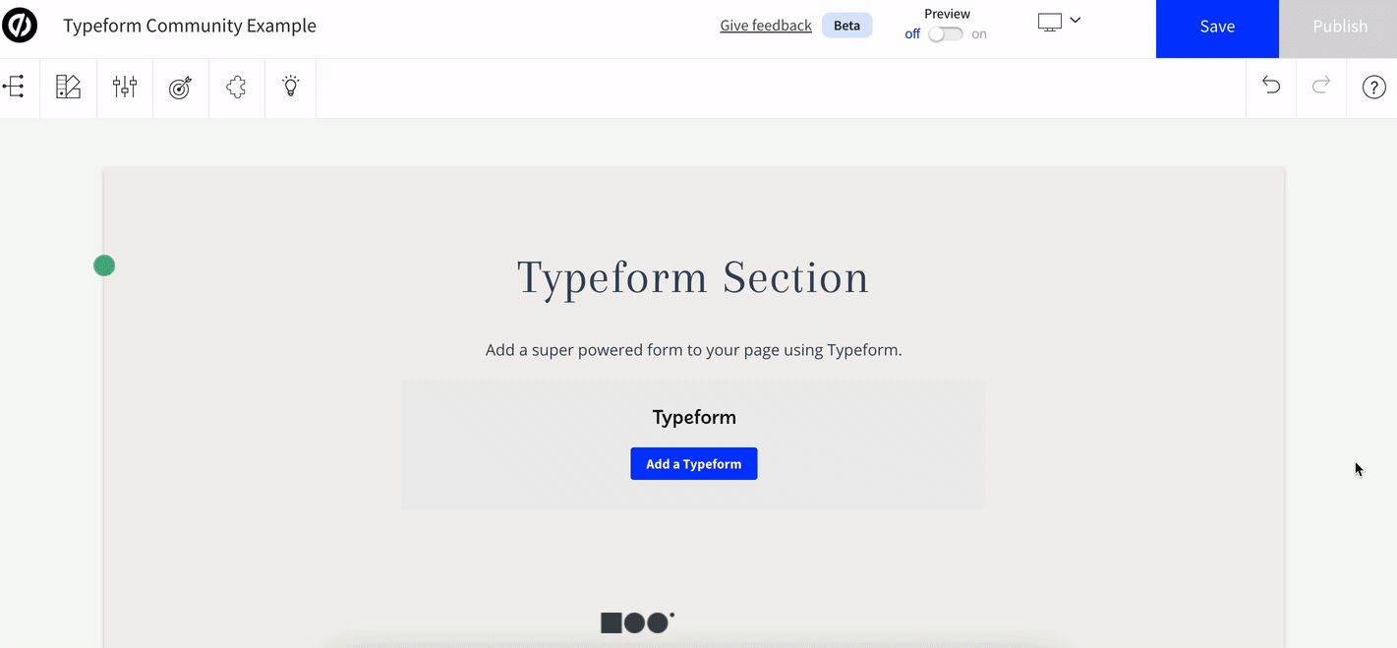
Task: Click the Give feedback link
Action: (x=766, y=26)
